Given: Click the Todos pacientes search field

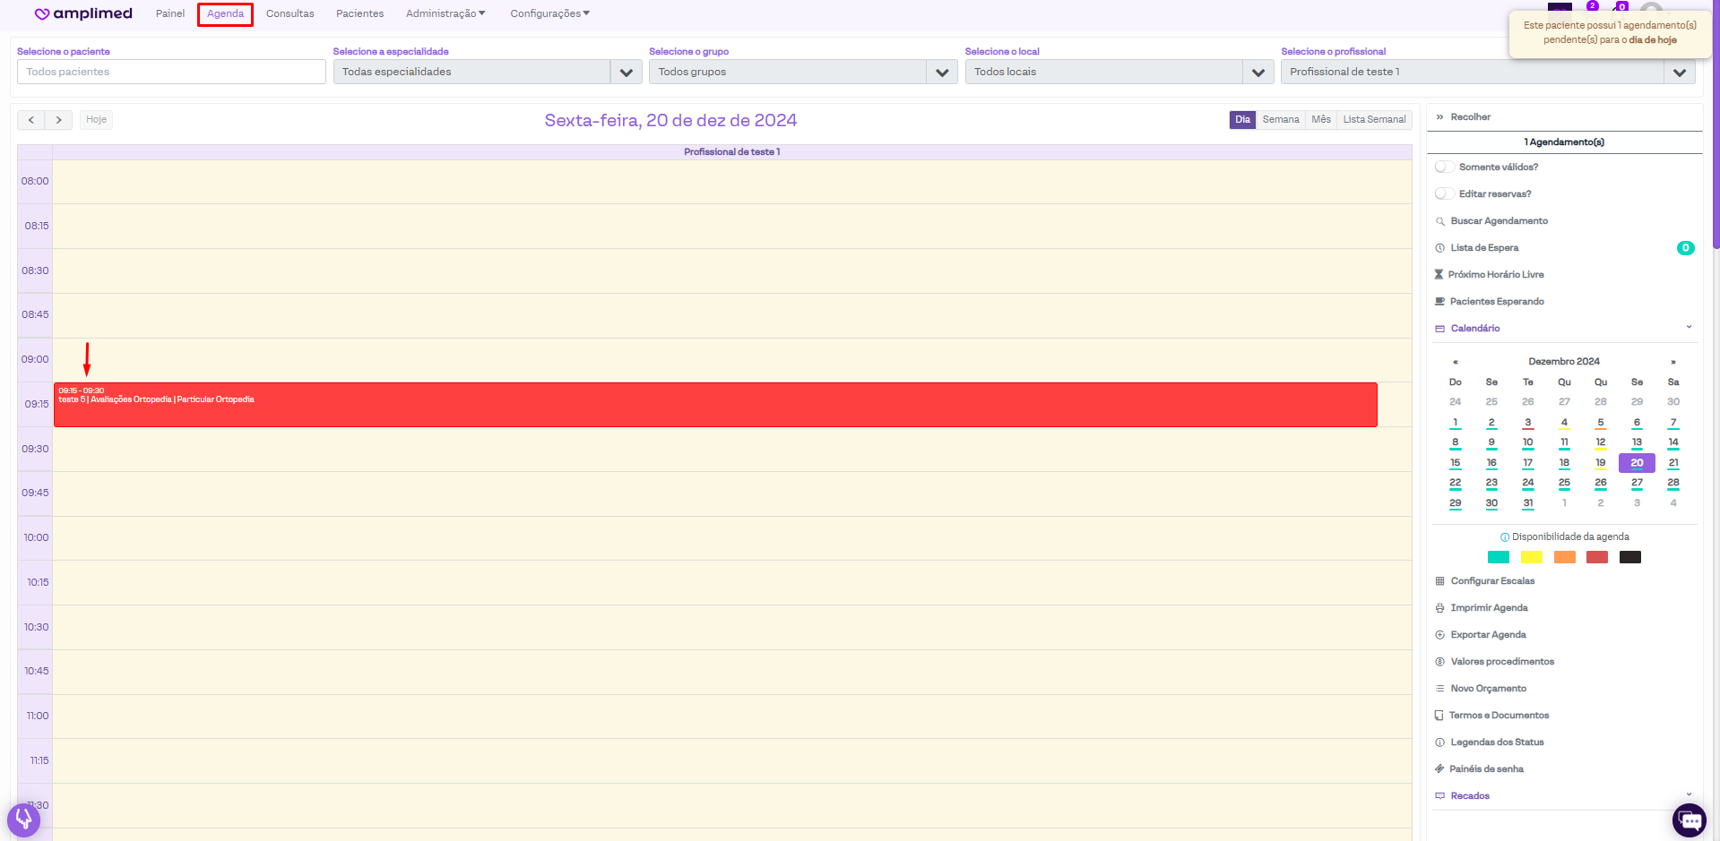Looking at the screenshot, I should [171, 73].
